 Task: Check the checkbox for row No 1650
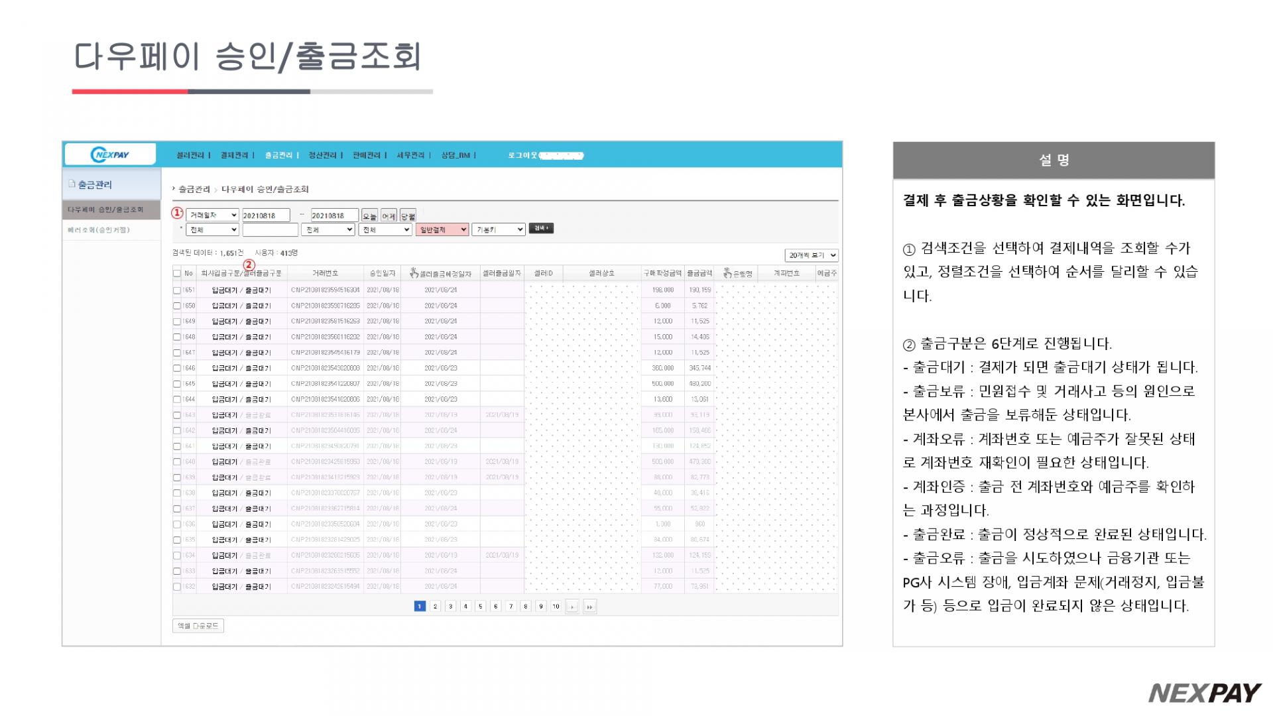(x=177, y=306)
